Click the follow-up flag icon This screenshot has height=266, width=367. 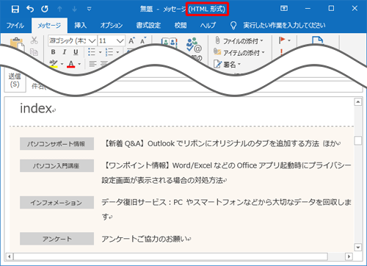282,40
